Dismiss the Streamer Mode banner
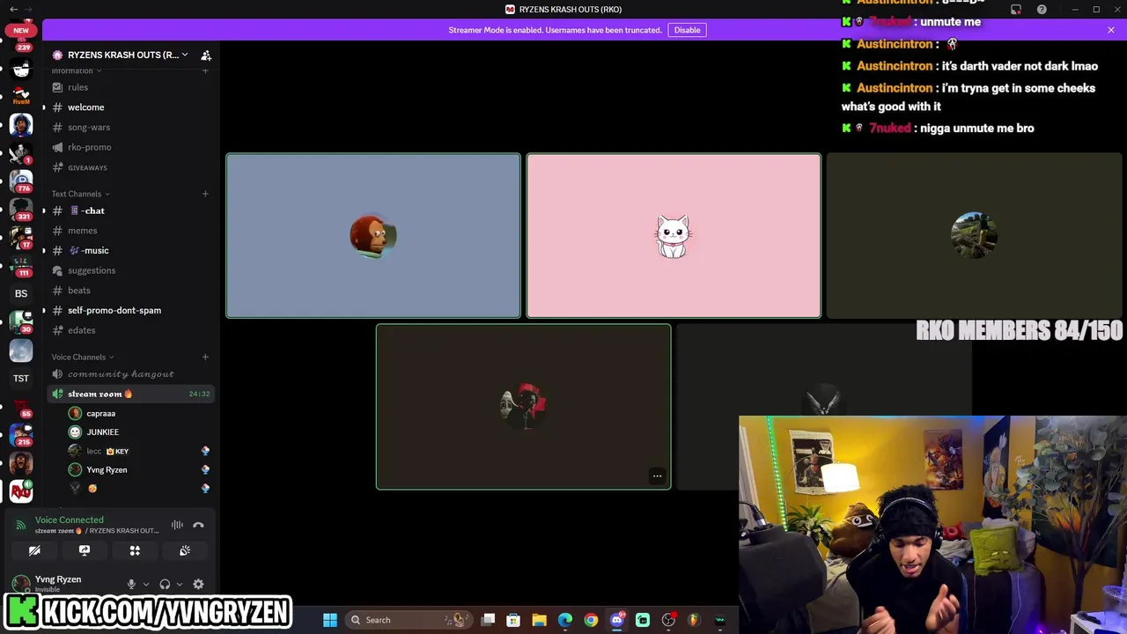The width and height of the screenshot is (1127, 634). pos(1110,30)
